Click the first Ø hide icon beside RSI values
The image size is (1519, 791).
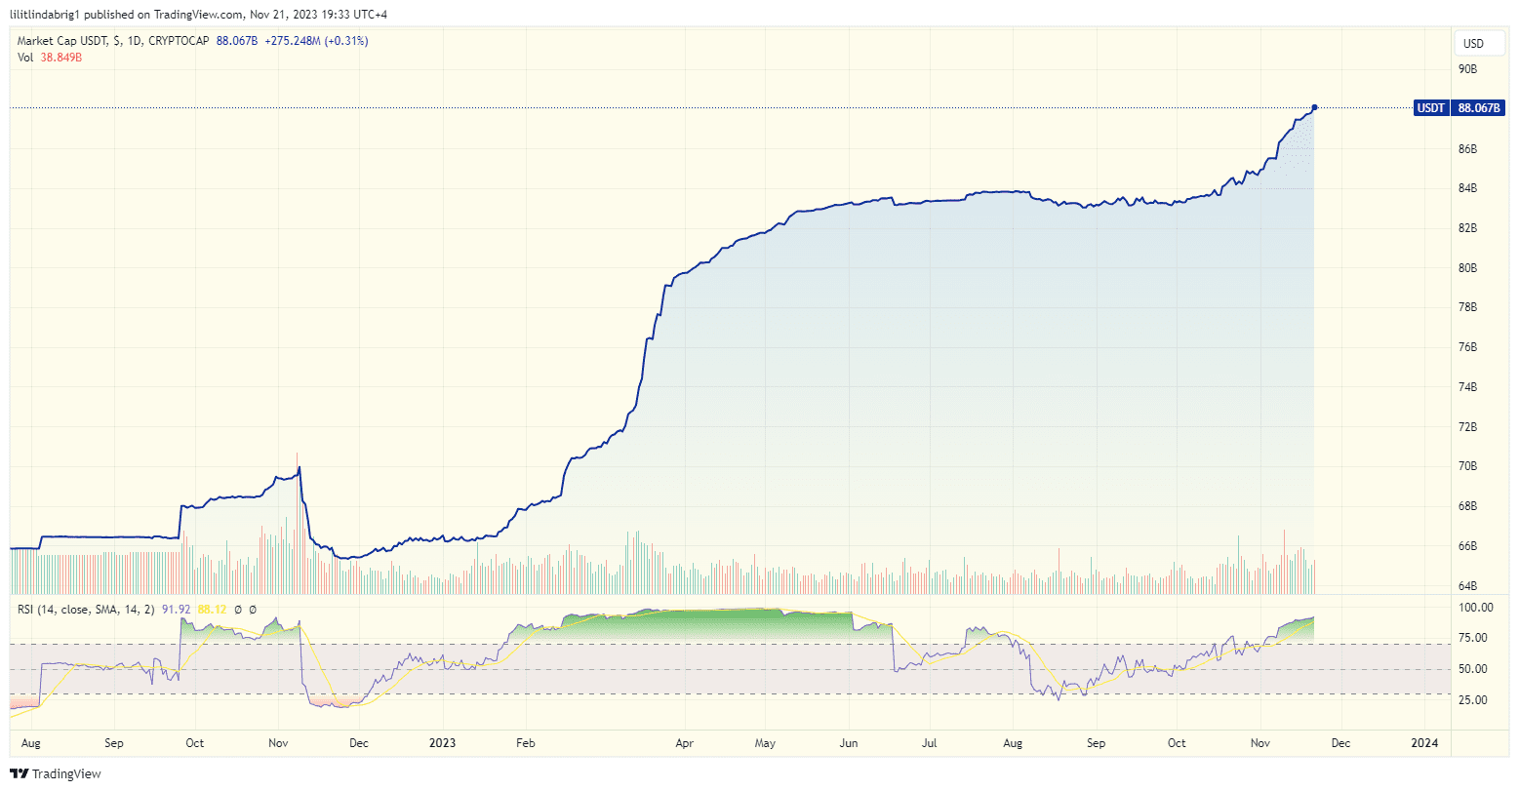tap(237, 610)
